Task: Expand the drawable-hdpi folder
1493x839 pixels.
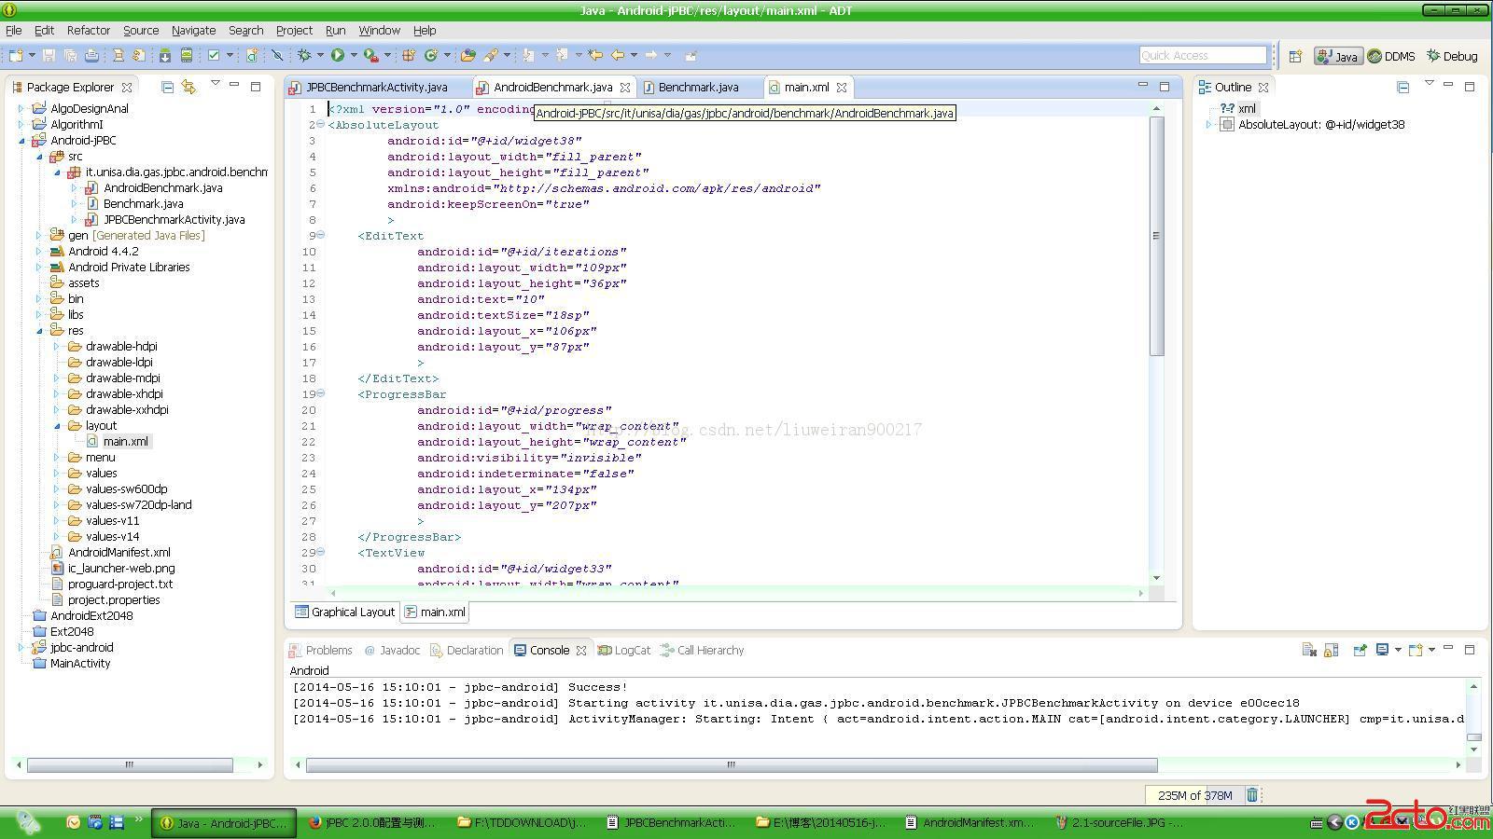Action: (56, 346)
